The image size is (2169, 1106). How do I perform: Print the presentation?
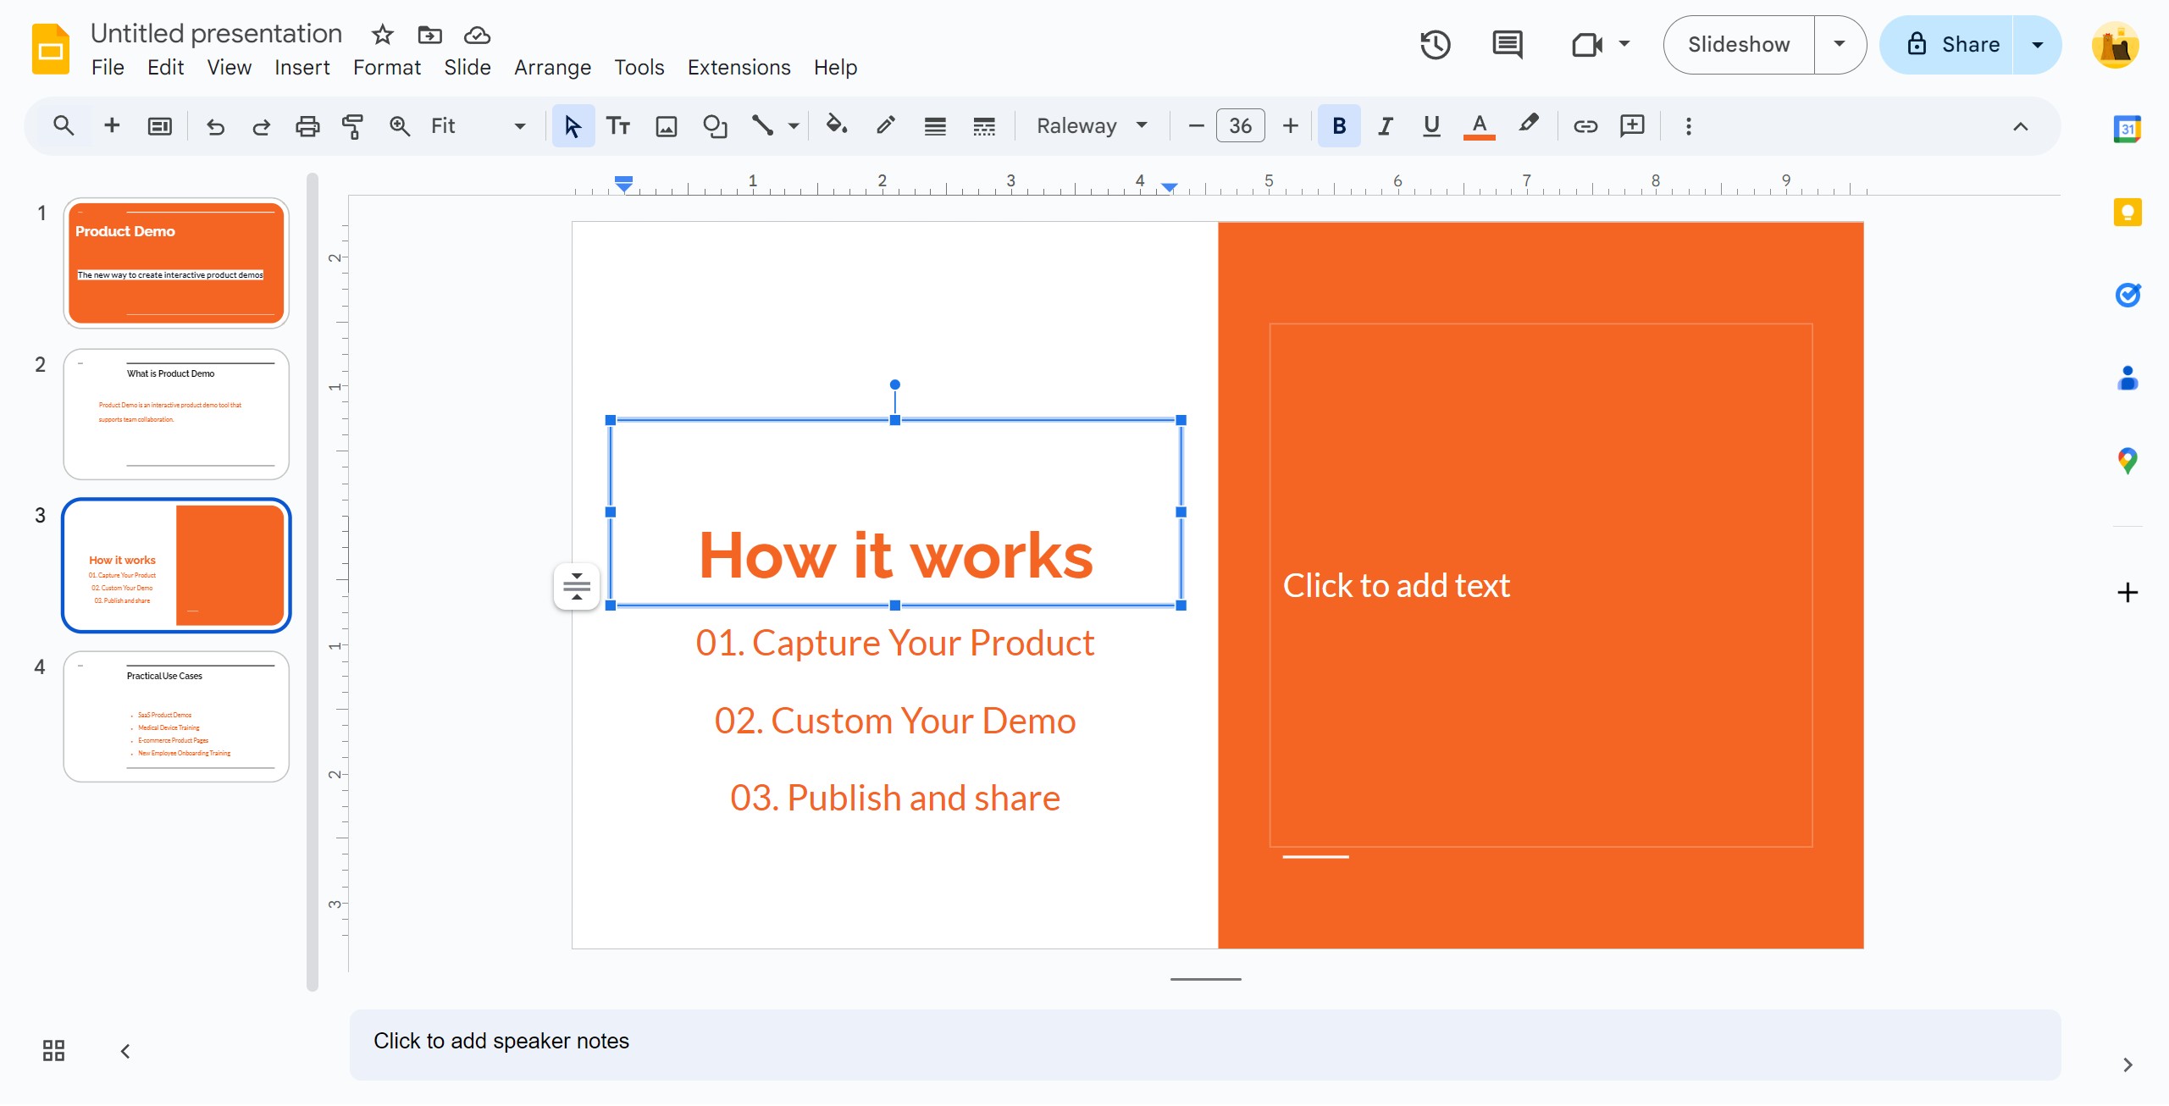coord(307,126)
